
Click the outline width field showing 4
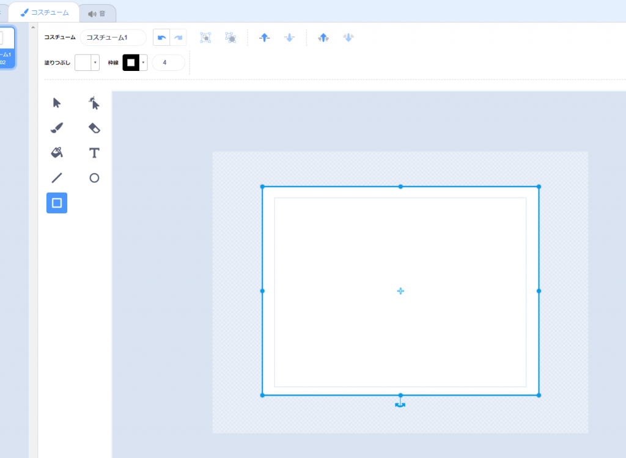168,62
